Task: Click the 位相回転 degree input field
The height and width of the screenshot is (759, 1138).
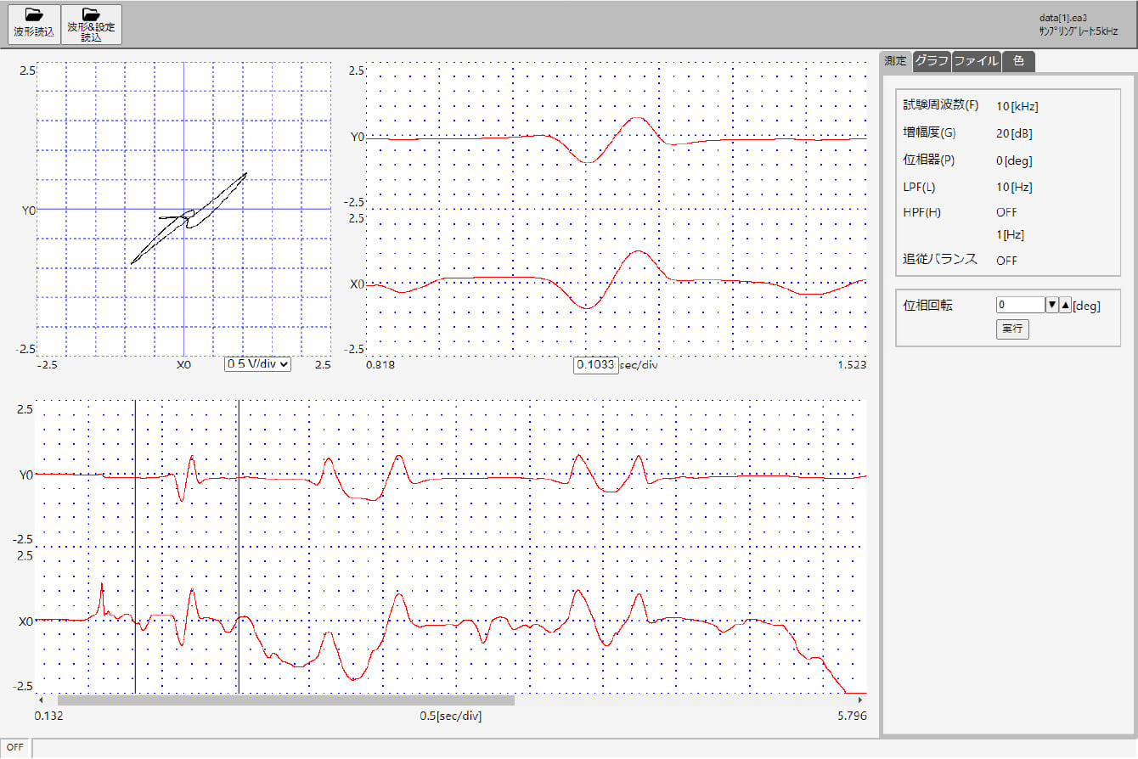Action: tap(1020, 305)
